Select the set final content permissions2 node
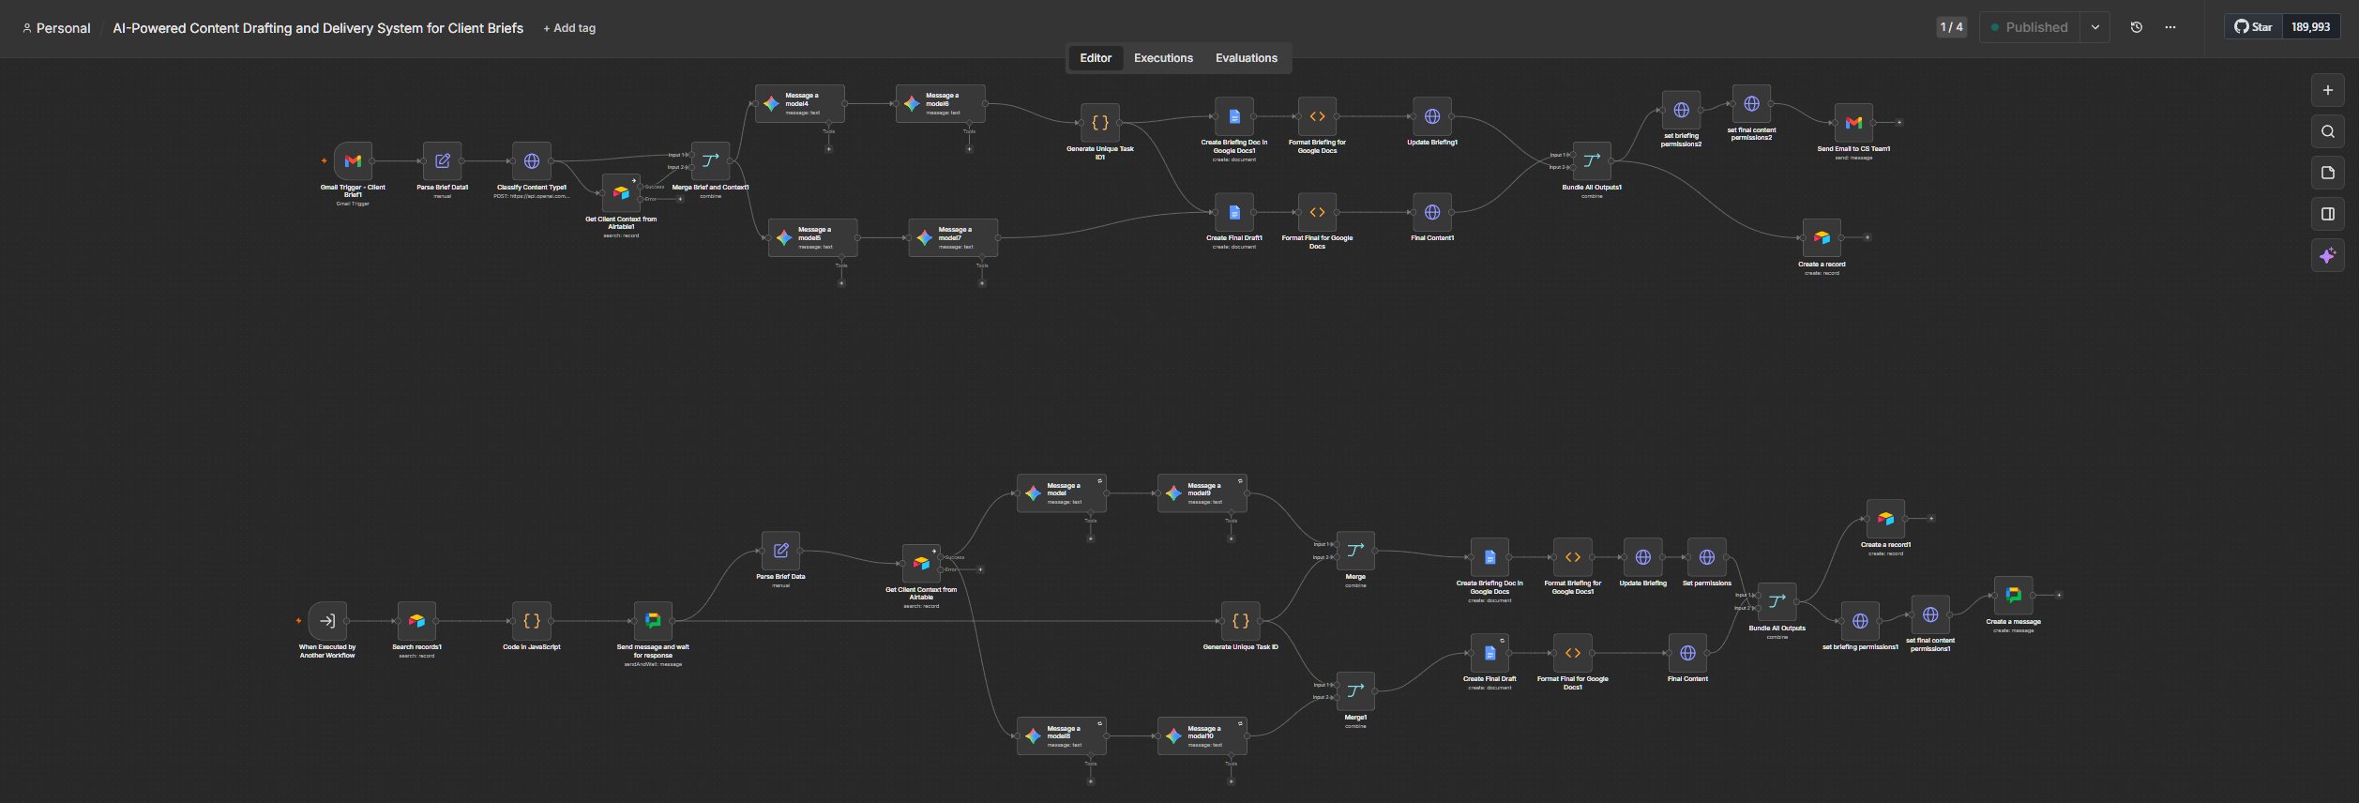Image resolution: width=2359 pixels, height=803 pixels. pyautogui.click(x=1751, y=104)
